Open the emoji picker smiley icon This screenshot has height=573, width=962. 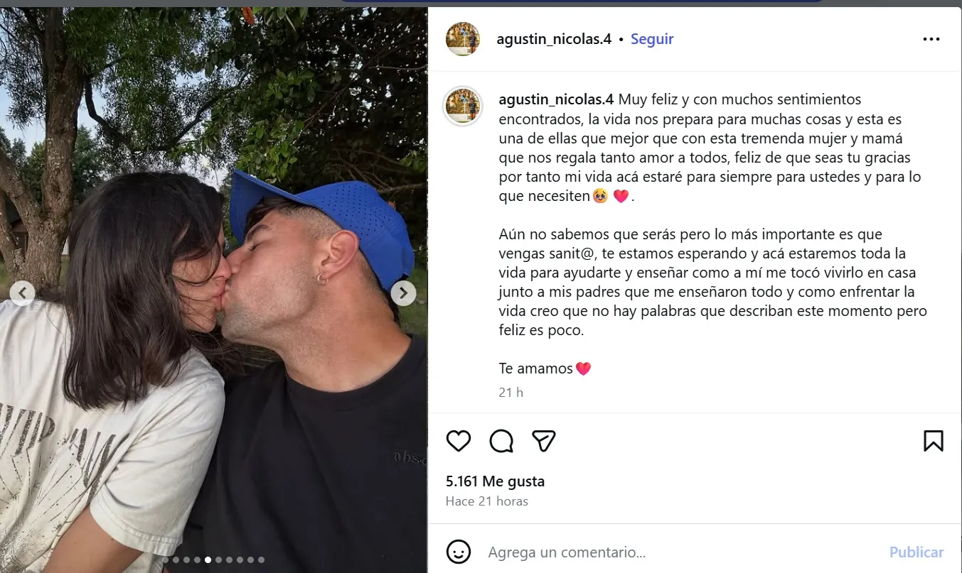459,552
